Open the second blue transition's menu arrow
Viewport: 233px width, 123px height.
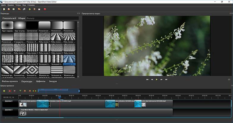pyautogui.click(x=106, y=101)
